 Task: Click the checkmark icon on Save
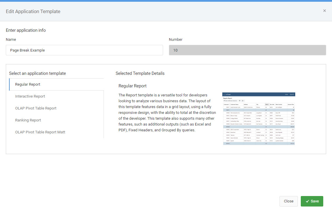(x=307, y=201)
